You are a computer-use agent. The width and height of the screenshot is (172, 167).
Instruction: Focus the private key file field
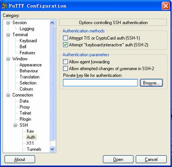pyautogui.click(x=100, y=83)
